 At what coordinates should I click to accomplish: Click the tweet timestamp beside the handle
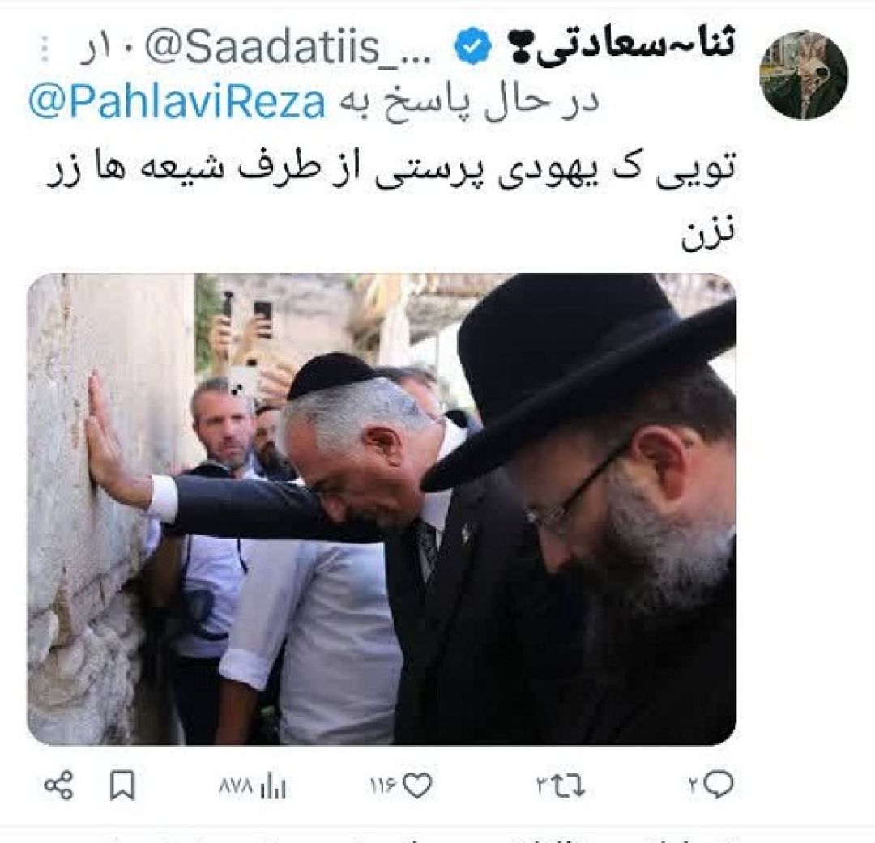[x=108, y=50]
